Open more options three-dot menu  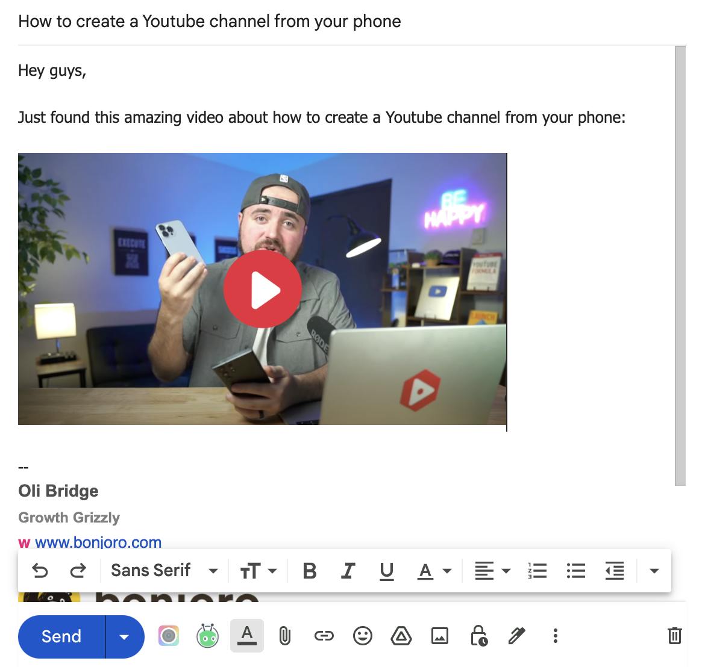556,636
